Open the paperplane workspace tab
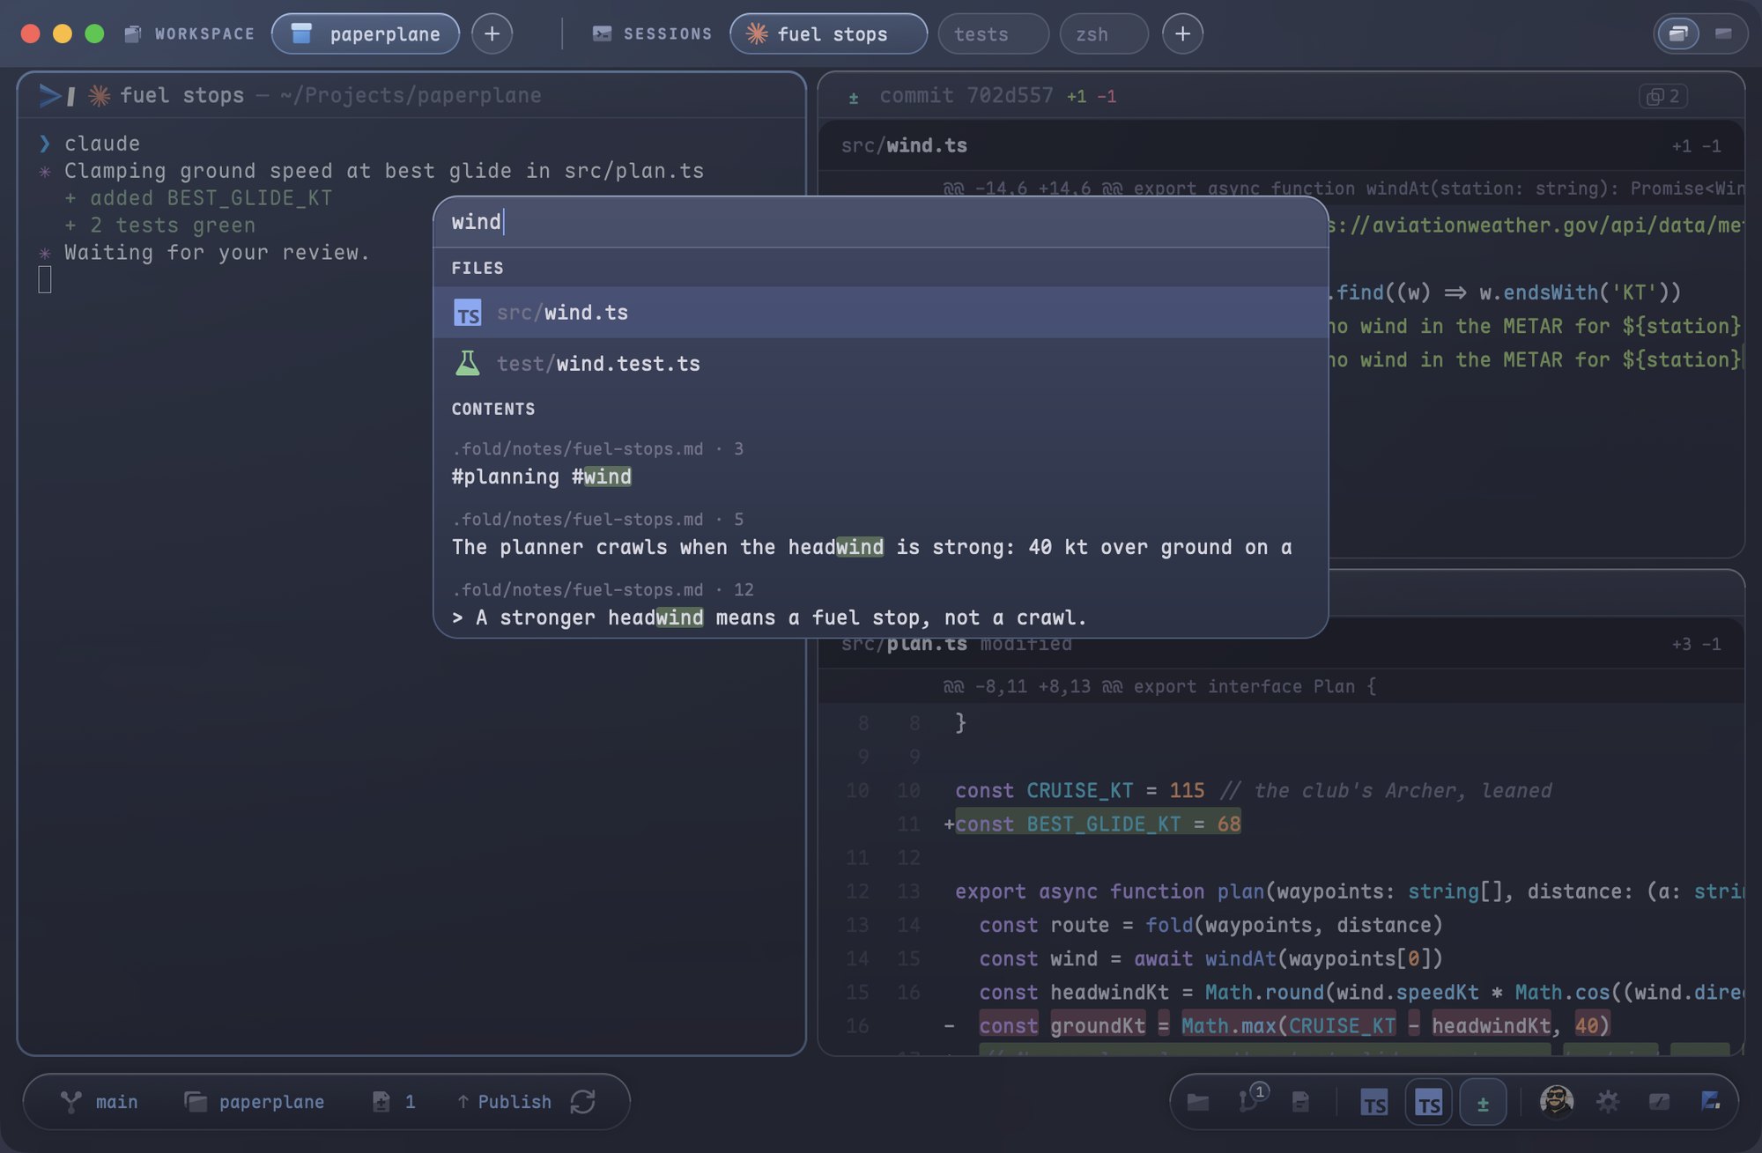This screenshot has width=1762, height=1153. tap(366, 33)
